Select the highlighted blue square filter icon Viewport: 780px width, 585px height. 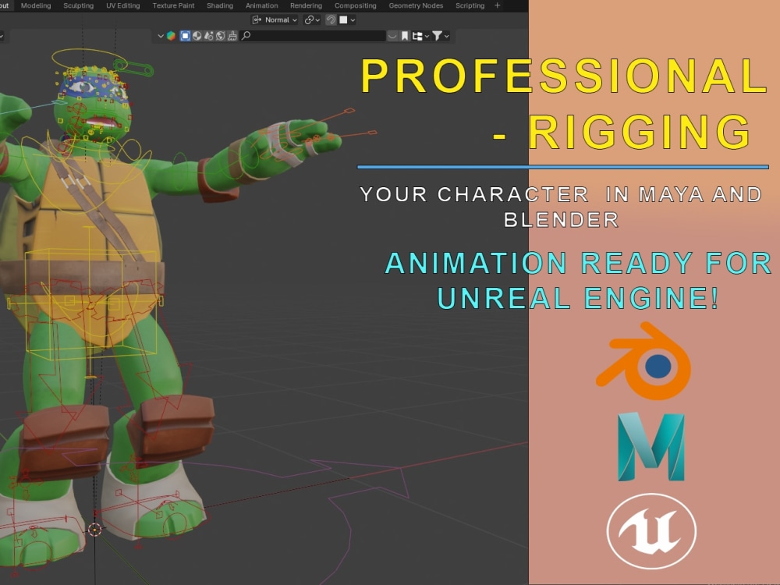coord(185,36)
